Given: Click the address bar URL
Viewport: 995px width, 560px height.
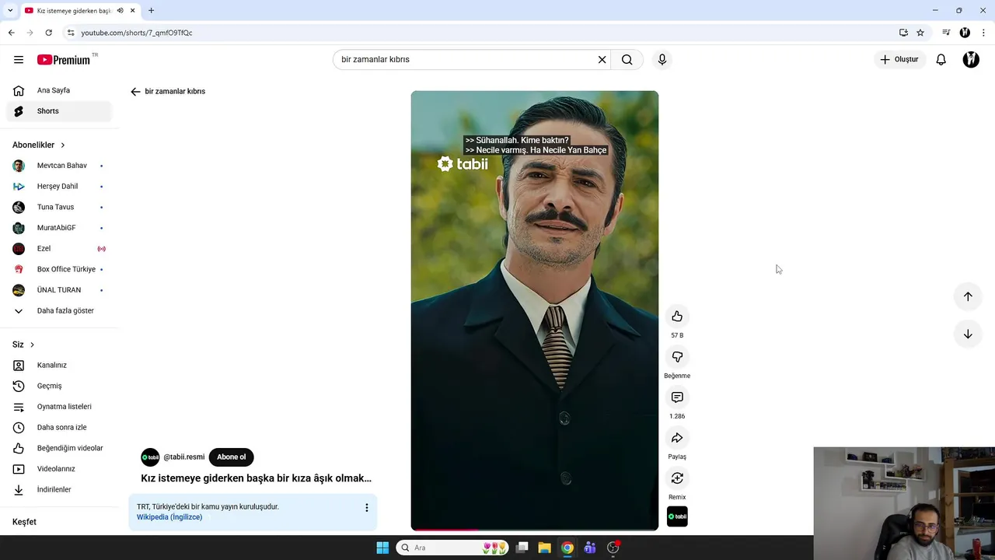Looking at the screenshot, I should coord(137,33).
